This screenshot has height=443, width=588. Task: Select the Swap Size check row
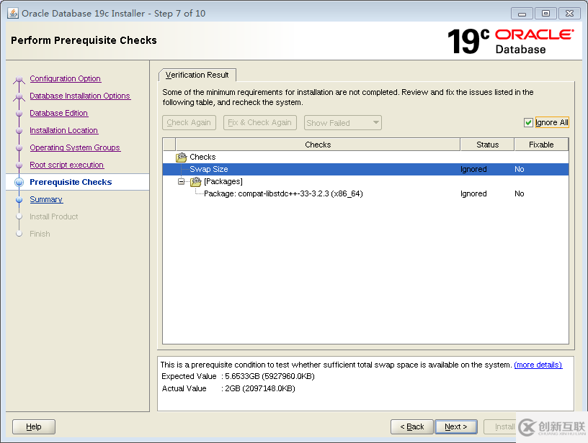(365, 169)
